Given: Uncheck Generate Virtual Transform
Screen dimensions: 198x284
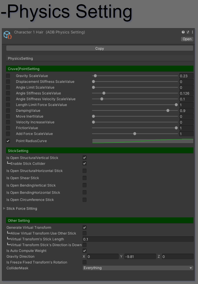Looking at the screenshot, I should pyautogui.click(x=85, y=227).
